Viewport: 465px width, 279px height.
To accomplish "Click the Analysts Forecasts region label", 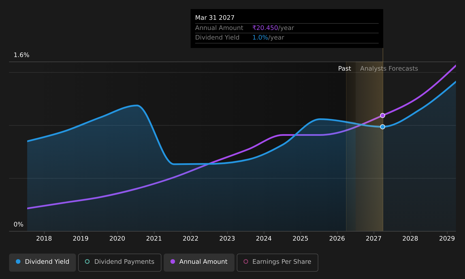I will tap(389, 69).
